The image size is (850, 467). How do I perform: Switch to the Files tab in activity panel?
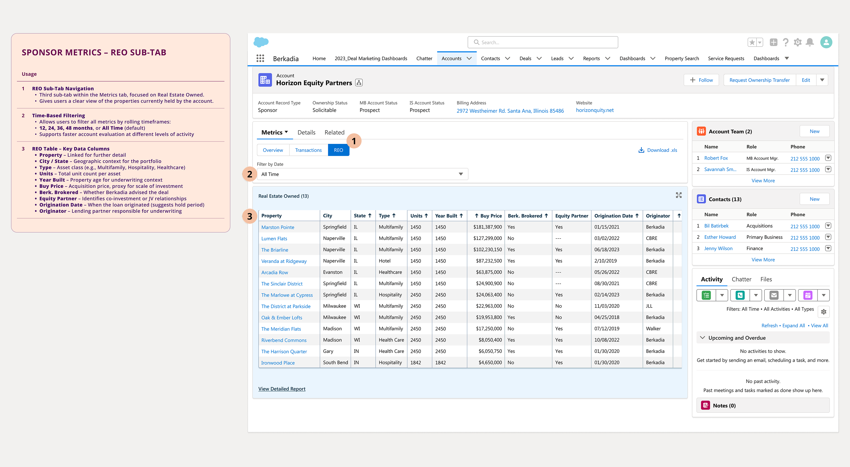click(766, 279)
